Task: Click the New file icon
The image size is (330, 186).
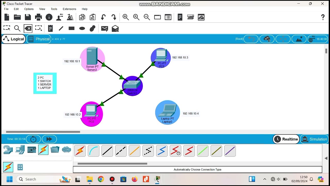Action: point(7,17)
